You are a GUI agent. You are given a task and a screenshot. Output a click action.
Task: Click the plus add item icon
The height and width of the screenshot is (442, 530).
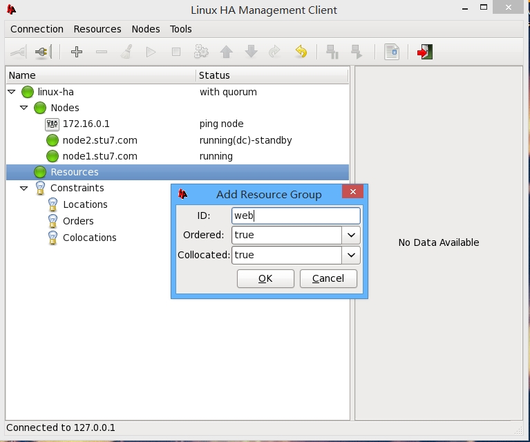coord(77,52)
